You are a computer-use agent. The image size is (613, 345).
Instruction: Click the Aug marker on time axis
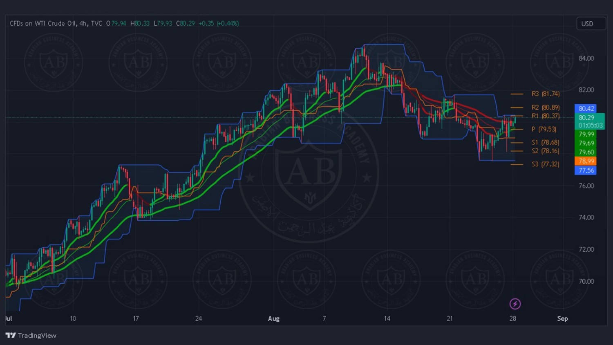click(x=274, y=319)
